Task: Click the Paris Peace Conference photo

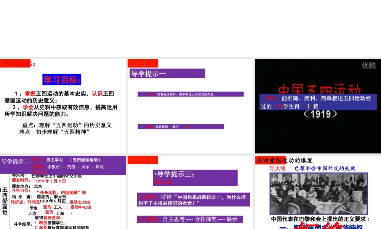Action: (x=319, y=194)
